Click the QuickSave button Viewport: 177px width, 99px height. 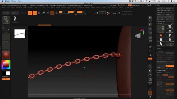[113, 5]
